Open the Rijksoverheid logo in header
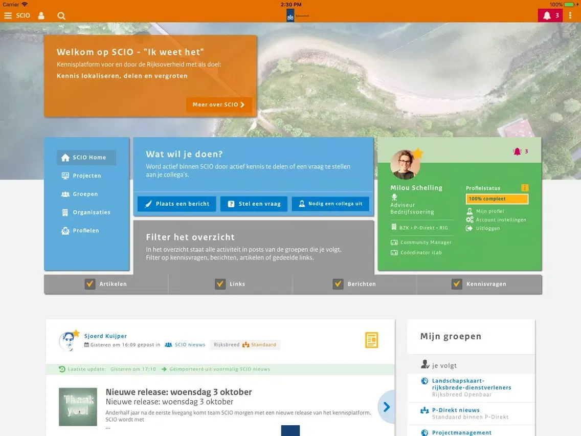 tap(290, 16)
